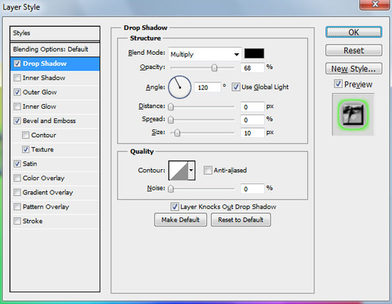Click the Noise slider handle

(171, 189)
